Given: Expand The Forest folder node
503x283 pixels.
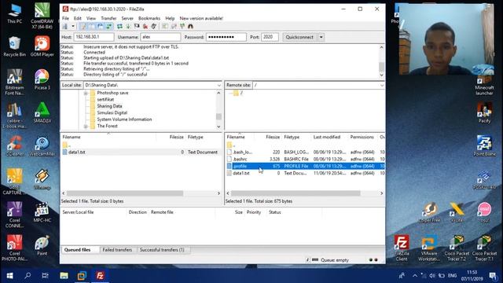Looking at the screenshot, I should point(86,127).
